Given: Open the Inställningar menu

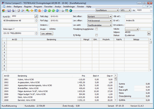Looking at the screenshot, I should point(69,7).
